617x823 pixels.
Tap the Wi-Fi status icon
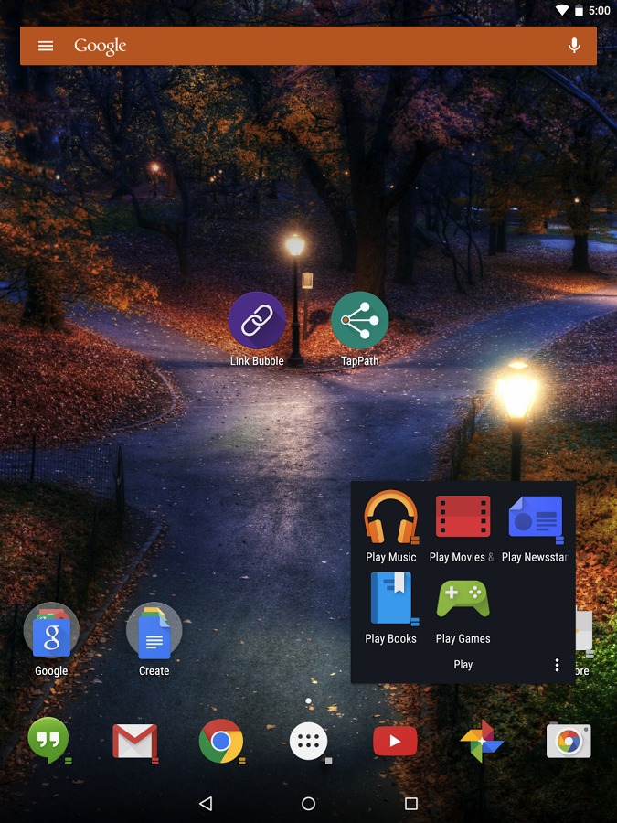(562, 10)
